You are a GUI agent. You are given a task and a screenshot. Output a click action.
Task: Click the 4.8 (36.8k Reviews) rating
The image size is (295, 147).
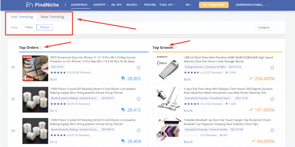(71, 72)
